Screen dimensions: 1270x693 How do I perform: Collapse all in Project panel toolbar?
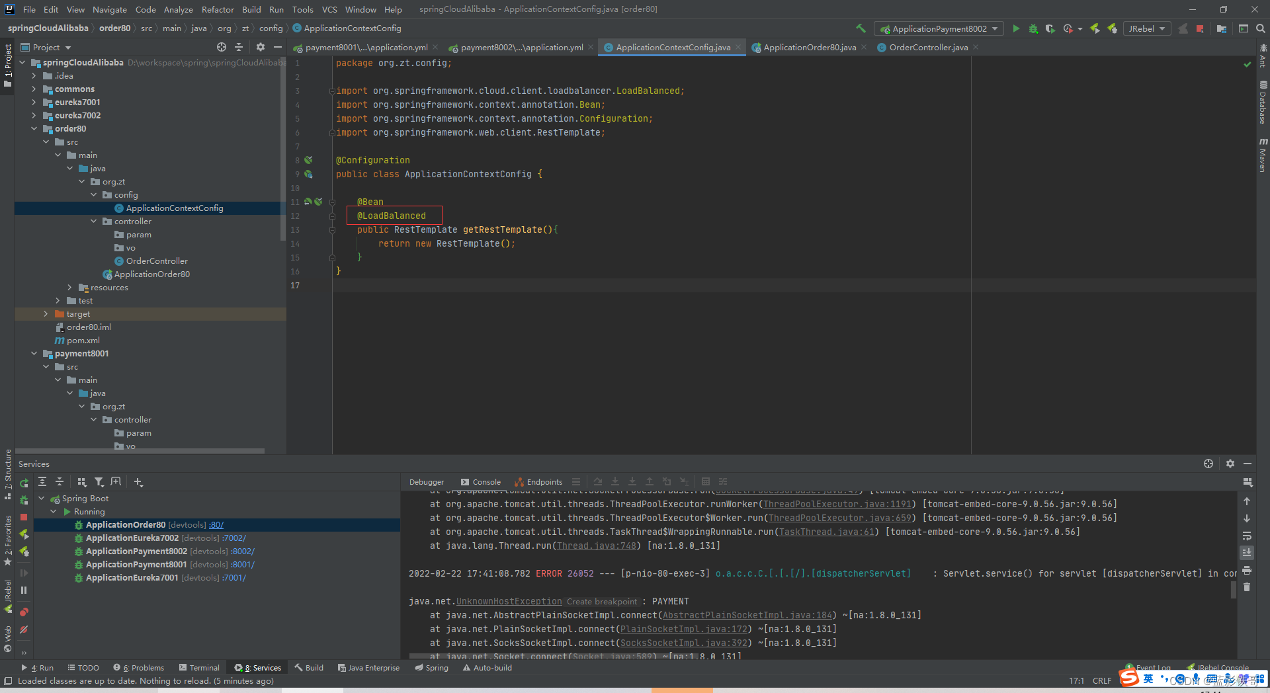point(239,47)
